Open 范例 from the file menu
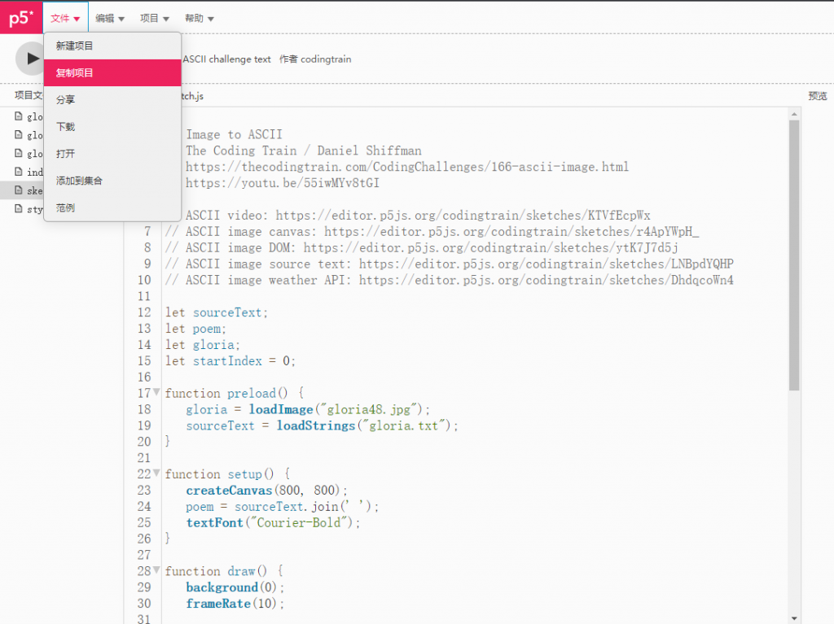834x624 pixels. pyautogui.click(x=65, y=207)
